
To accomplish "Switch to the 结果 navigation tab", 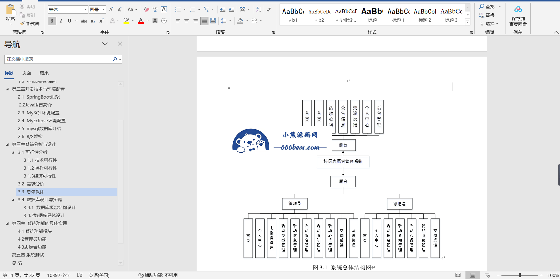I will pyautogui.click(x=44, y=73).
